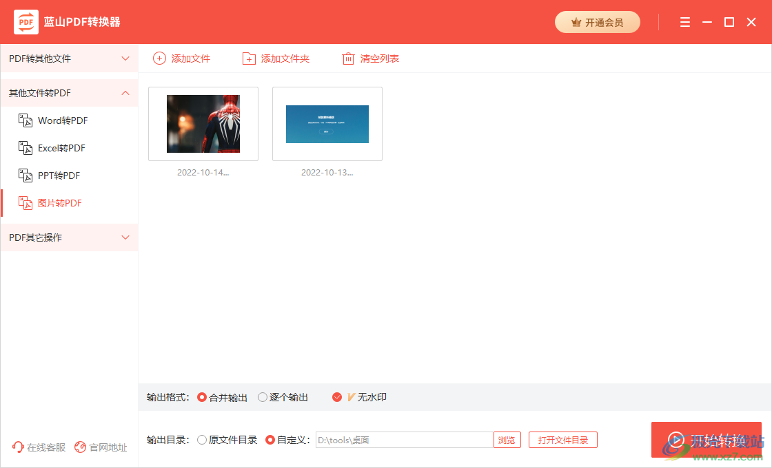This screenshot has height=468, width=772.
Task: Click the 图片转PDF file icon
Action: pos(25,203)
